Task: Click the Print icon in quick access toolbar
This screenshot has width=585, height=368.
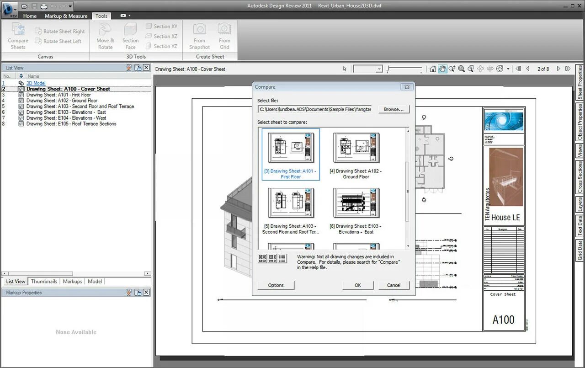Action: pyautogui.click(x=43, y=6)
